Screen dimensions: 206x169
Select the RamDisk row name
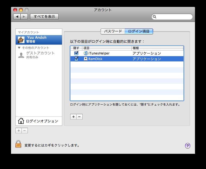(95, 59)
